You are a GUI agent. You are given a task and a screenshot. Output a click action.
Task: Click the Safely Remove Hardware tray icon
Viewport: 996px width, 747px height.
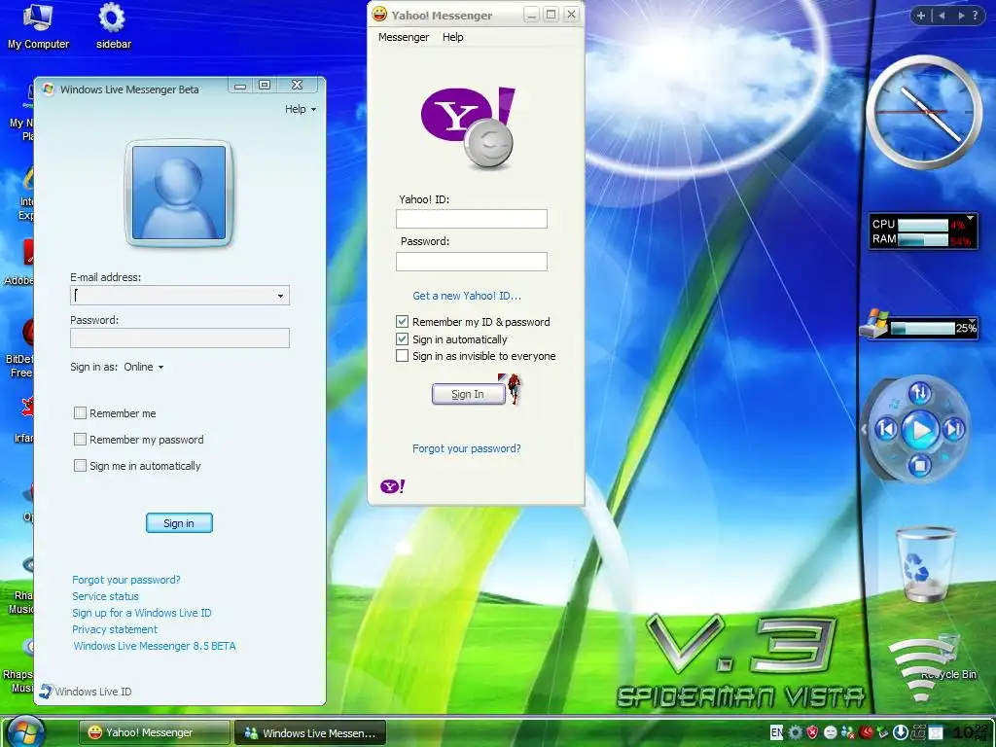pyautogui.click(x=883, y=732)
